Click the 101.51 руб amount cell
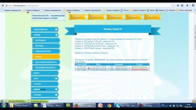Image resolution: width=196 pixels, height=110 pixels. click(x=81, y=69)
